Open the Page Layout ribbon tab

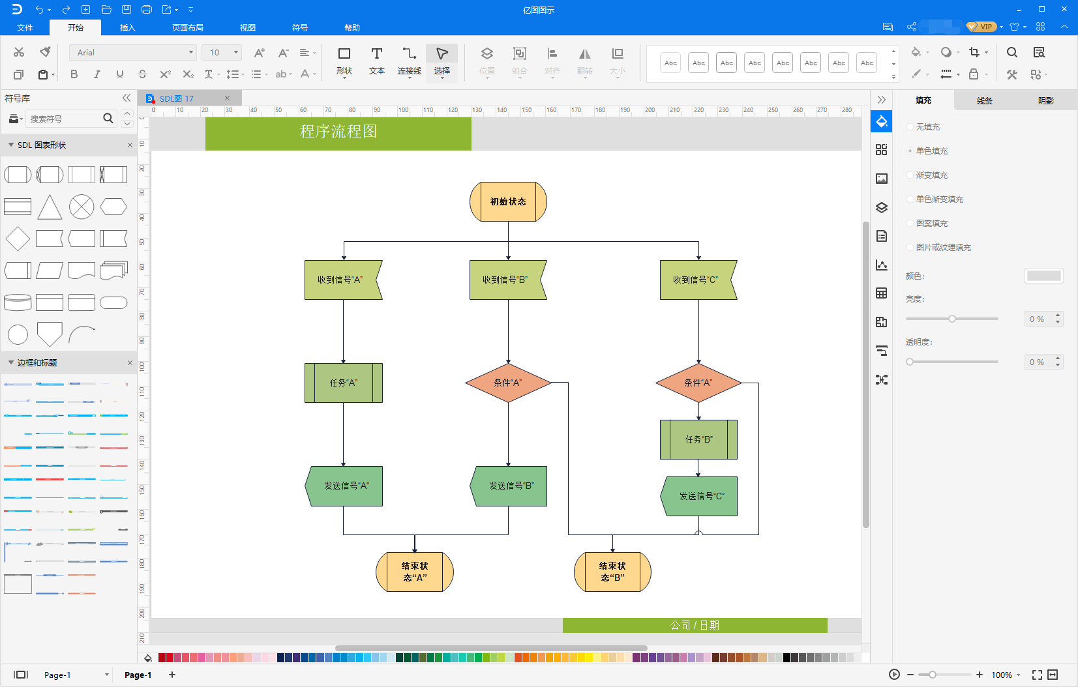pyautogui.click(x=188, y=27)
